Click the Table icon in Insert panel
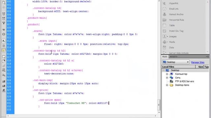The width and height of the screenshot is (211, 118). coord(165,26)
